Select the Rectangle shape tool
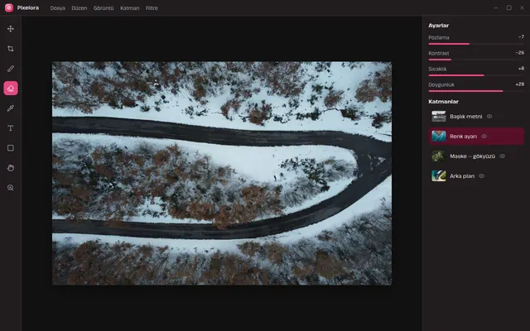Viewport: 530px width, 331px height. pos(11,148)
